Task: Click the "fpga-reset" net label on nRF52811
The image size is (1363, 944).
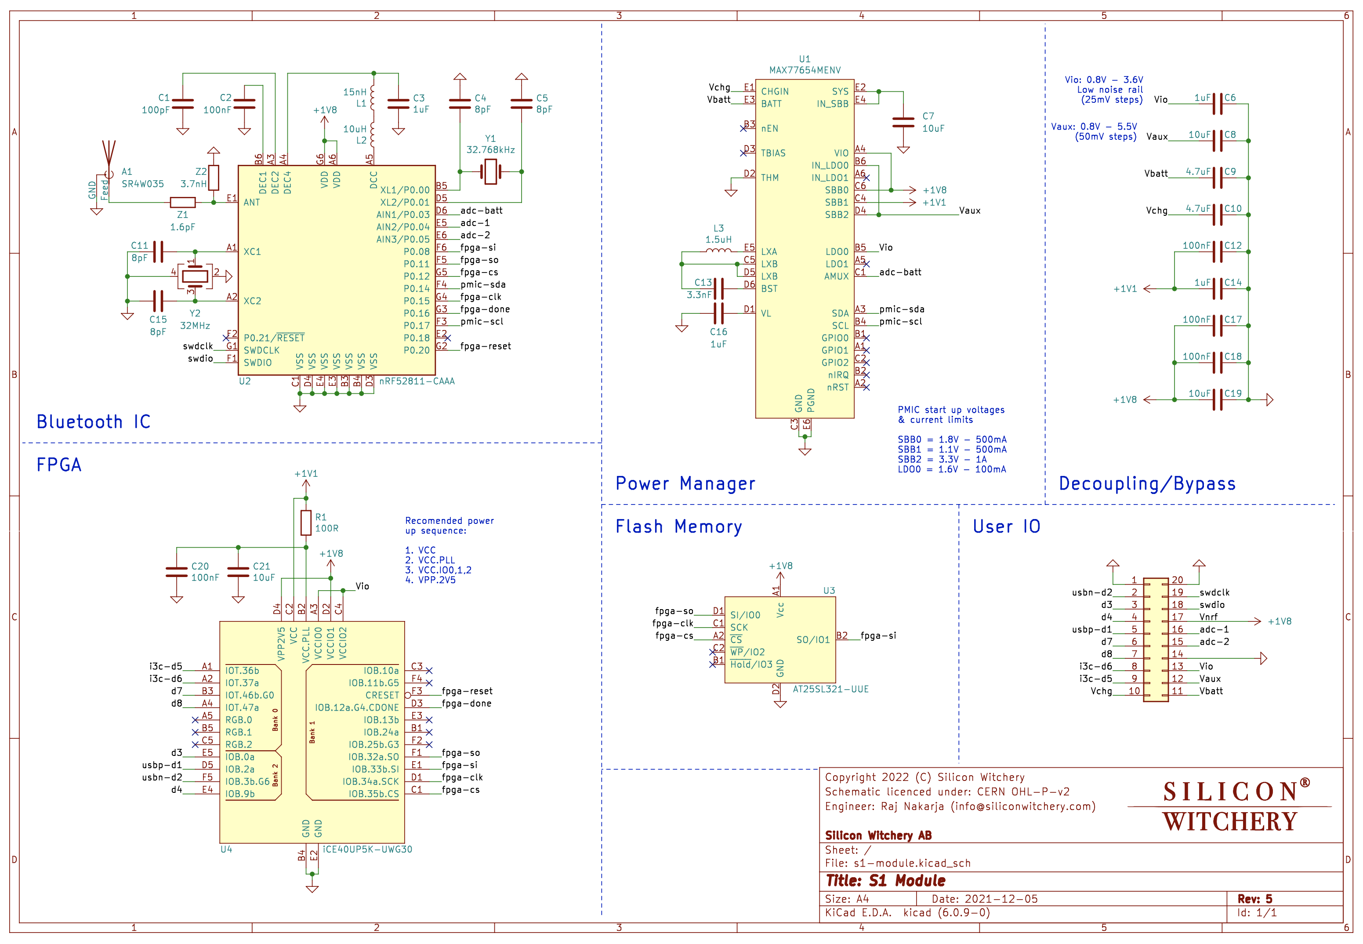Action: pyautogui.click(x=486, y=347)
